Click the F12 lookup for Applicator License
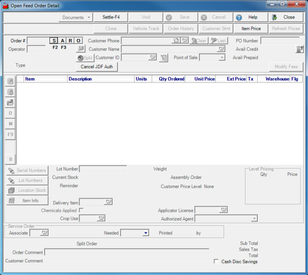This screenshot has width=308, height=275. [223, 210]
